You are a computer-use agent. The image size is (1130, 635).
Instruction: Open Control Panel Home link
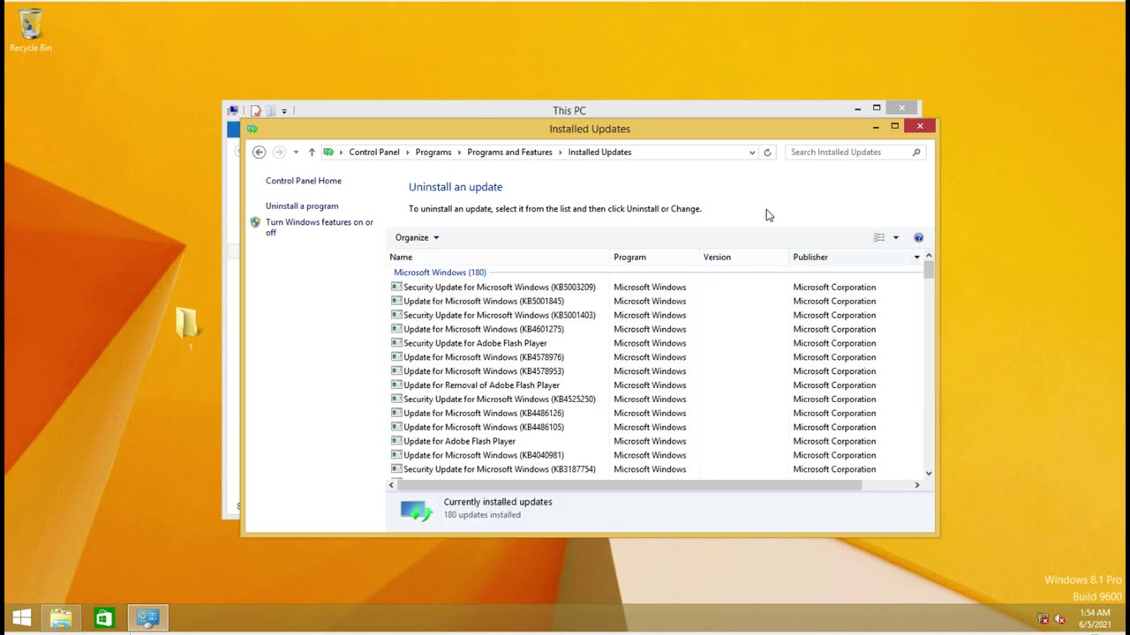pos(304,181)
